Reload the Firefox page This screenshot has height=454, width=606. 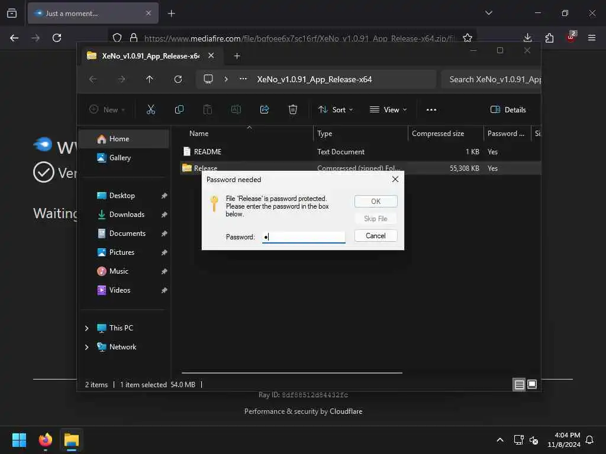(x=57, y=38)
